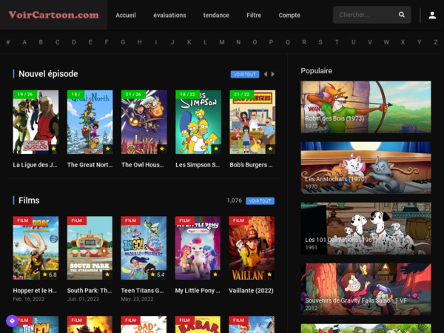The width and height of the screenshot is (444, 333).
Task: Click the 'The Owl Hous...' title text
Action: coord(142,165)
